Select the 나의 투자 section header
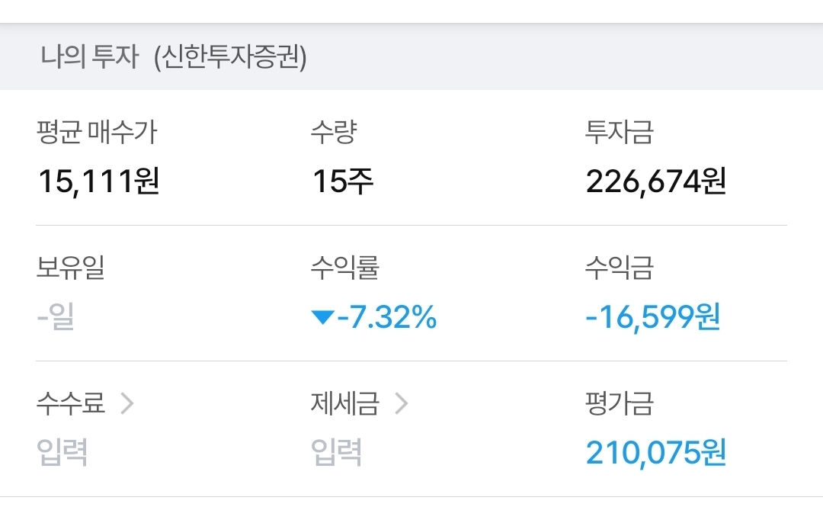Screen dimensions: 823x523 point(90,59)
